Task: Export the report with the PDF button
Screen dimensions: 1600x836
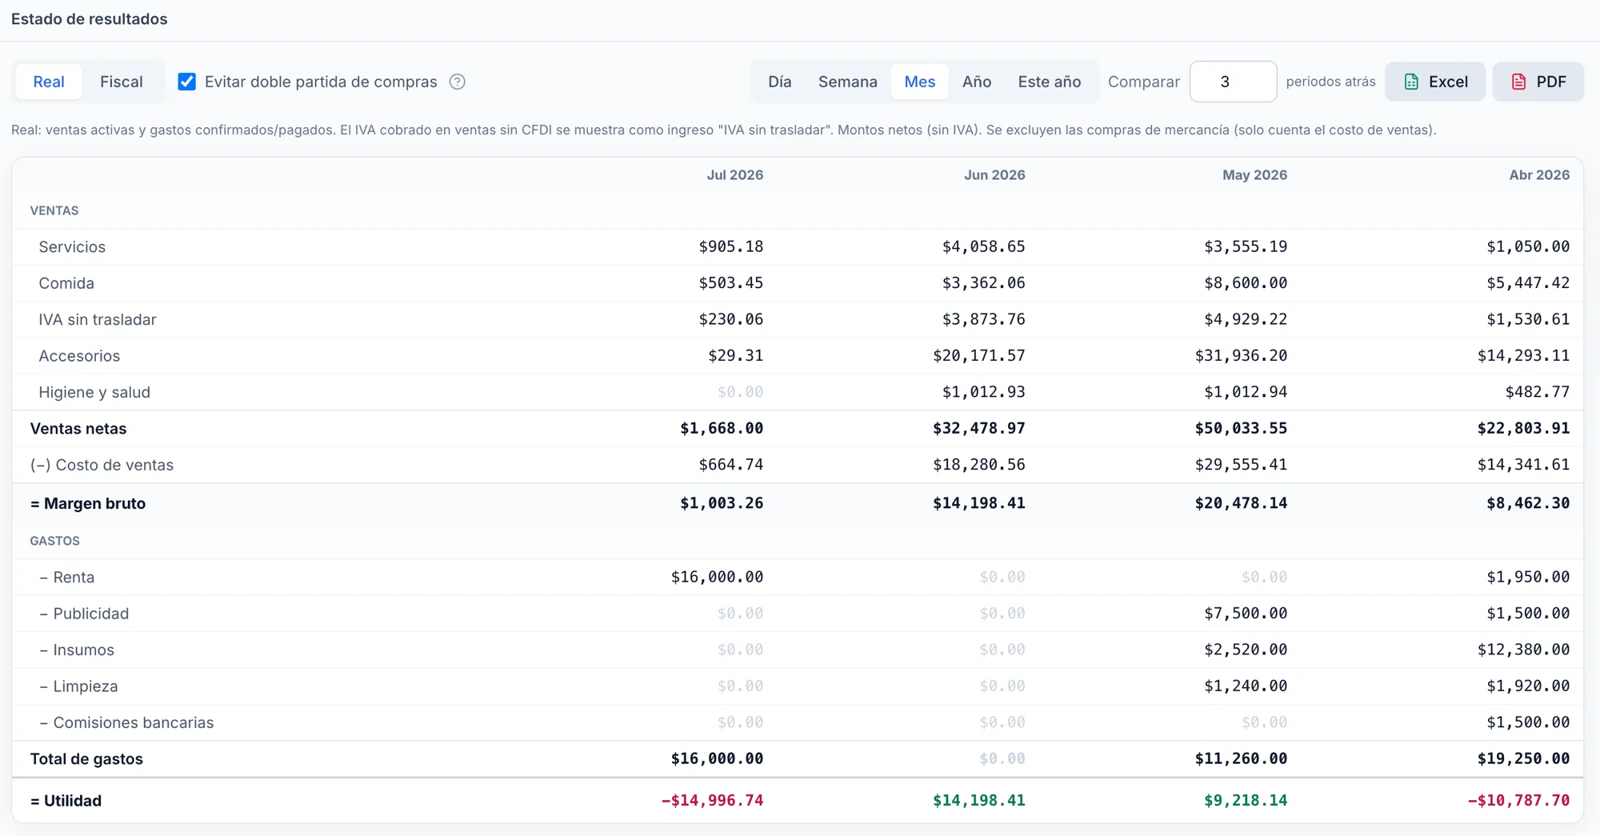Action: 1538,82
